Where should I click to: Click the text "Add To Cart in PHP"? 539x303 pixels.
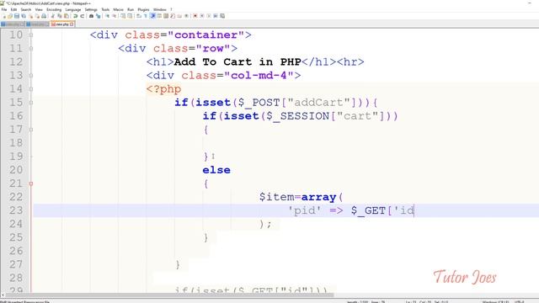pos(237,61)
